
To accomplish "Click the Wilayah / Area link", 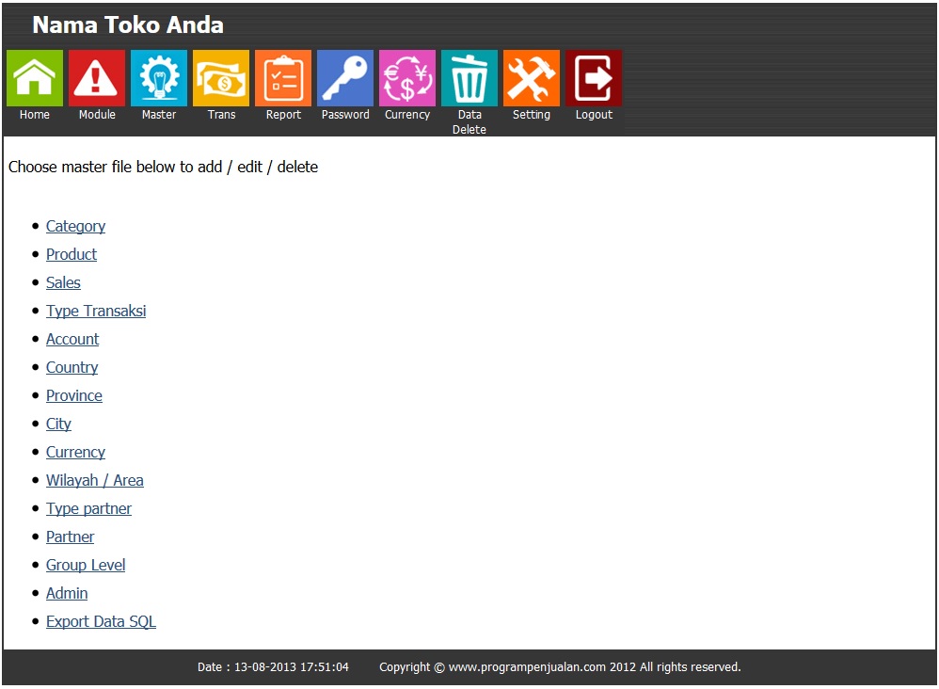I will pyautogui.click(x=95, y=480).
